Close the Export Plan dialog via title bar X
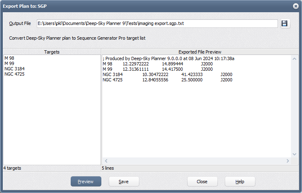 [x=296, y=6]
